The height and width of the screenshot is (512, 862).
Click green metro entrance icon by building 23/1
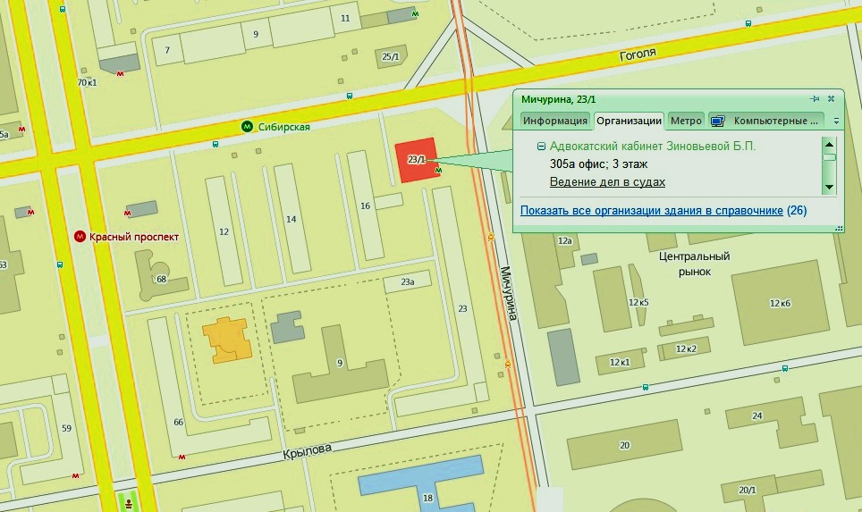(438, 170)
